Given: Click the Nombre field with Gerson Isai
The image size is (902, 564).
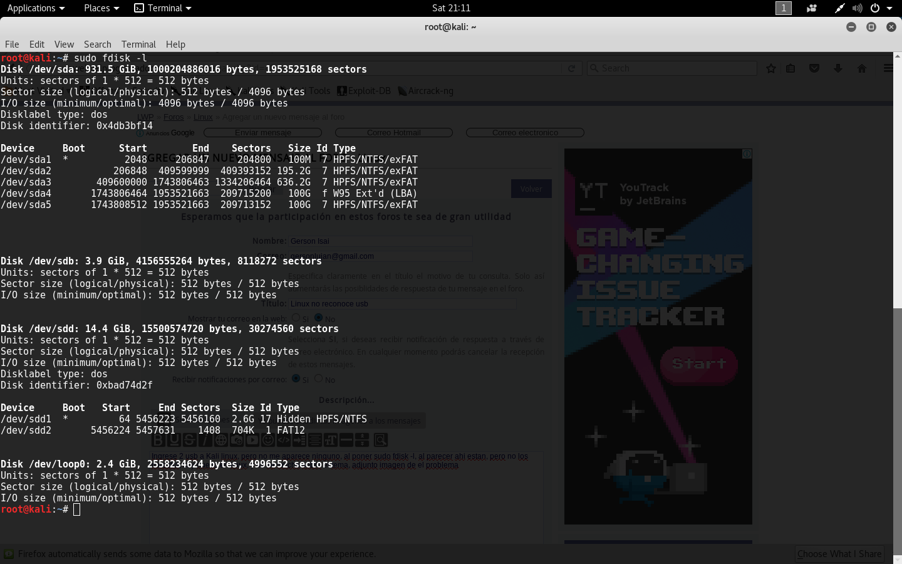Looking at the screenshot, I should 380,241.
